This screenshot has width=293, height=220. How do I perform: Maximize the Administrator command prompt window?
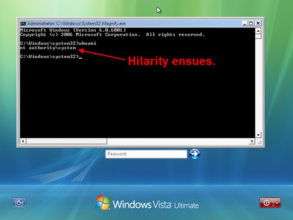click(251, 23)
